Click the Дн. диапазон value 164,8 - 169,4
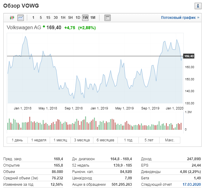Viewport: 205px width, 190px height. tap(121, 159)
